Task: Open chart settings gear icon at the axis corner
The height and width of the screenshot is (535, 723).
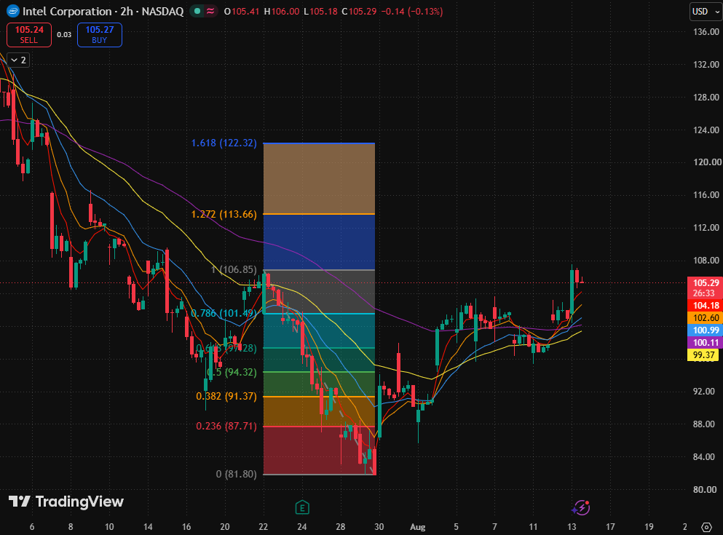Action: tap(706, 527)
